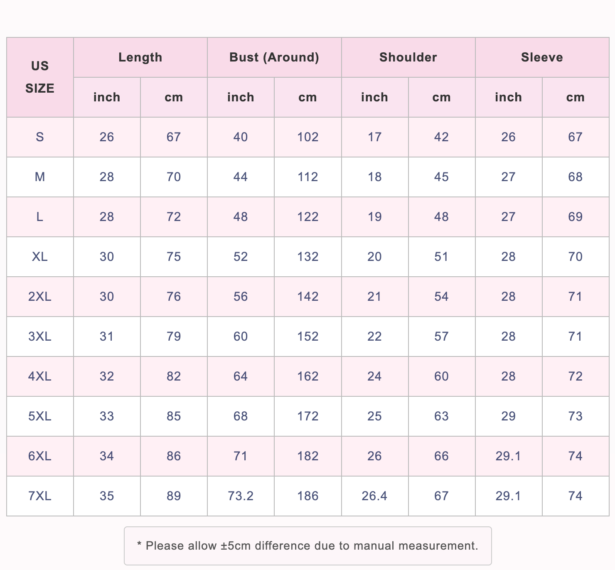Click the Bust (Around) column header
The height and width of the screenshot is (570, 615).
tap(274, 57)
